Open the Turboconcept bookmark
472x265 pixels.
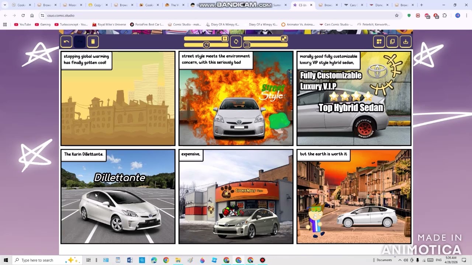[x=71, y=25]
